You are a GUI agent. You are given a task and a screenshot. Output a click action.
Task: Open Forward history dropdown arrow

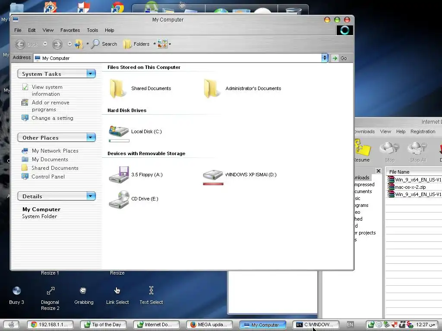pyautogui.click(x=69, y=44)
